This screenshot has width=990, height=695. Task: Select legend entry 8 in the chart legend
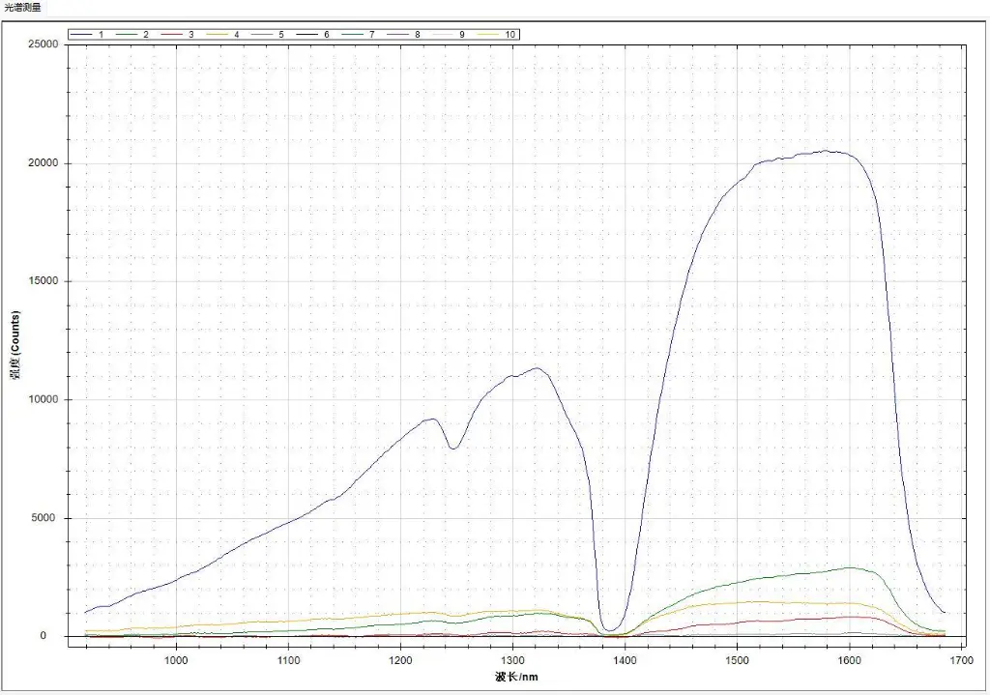pos(404,35)
